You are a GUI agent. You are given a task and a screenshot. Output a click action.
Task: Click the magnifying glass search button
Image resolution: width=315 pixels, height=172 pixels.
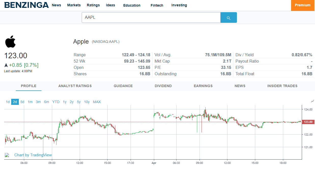pos(228,17)
